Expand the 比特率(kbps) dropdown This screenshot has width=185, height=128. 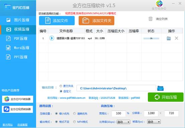[123, 122]
